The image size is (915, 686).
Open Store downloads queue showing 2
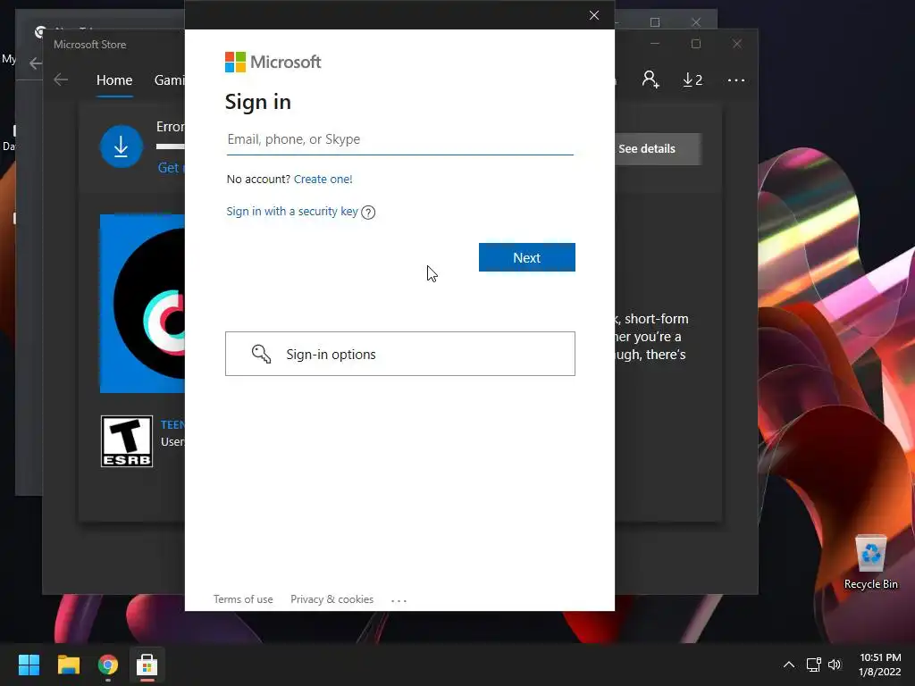pos(693,79)
